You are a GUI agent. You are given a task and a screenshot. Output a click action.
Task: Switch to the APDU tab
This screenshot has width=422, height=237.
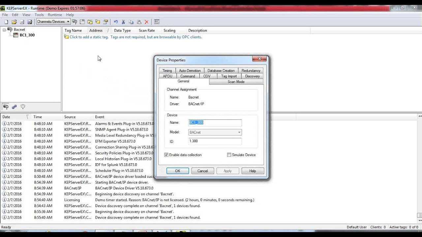(167, 76)
